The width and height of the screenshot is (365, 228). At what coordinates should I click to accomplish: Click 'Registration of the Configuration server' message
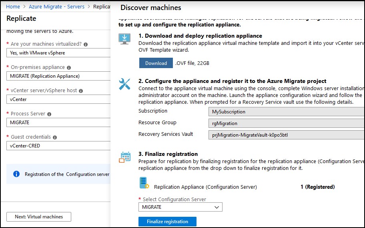67,174
